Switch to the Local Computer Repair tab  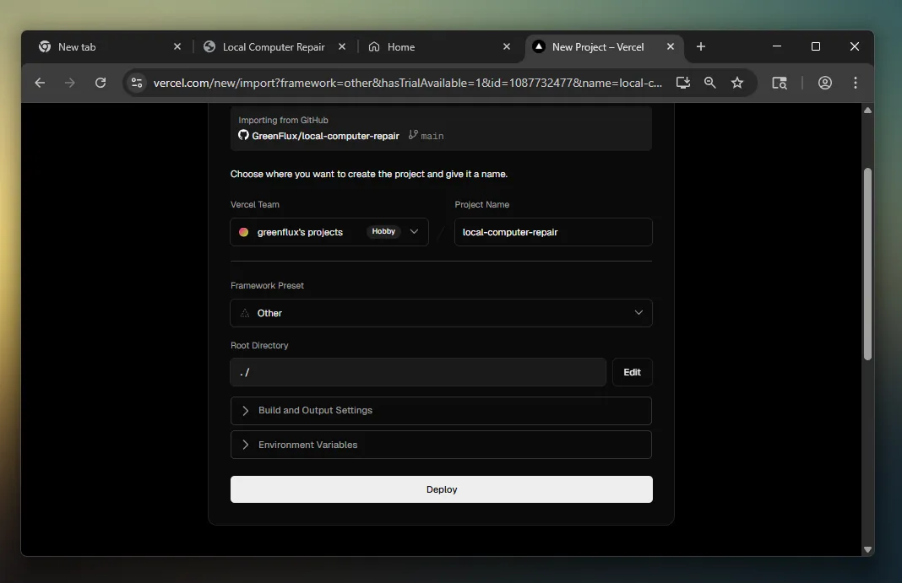click(274, 47)
